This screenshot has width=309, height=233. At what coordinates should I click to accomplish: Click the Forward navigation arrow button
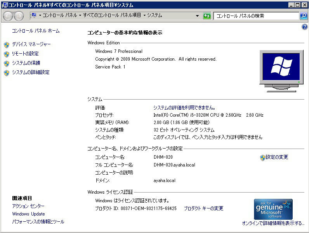[19, 16]
